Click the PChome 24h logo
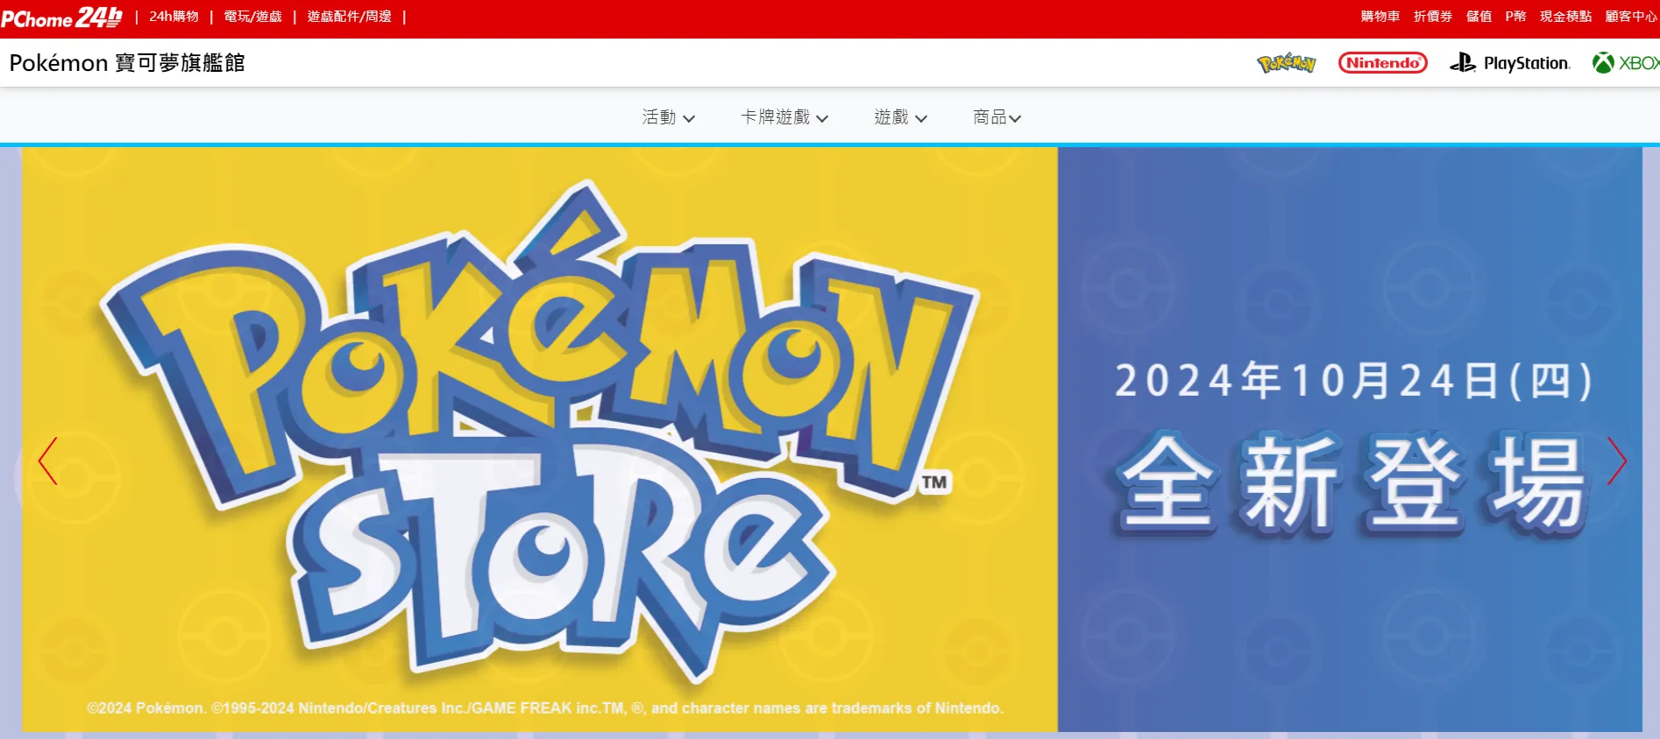This screenshot has width=1660, height=739. tap(61, 17)
